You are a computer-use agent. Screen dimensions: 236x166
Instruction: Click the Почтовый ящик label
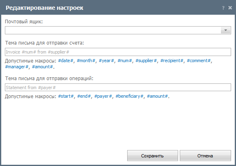24,22
